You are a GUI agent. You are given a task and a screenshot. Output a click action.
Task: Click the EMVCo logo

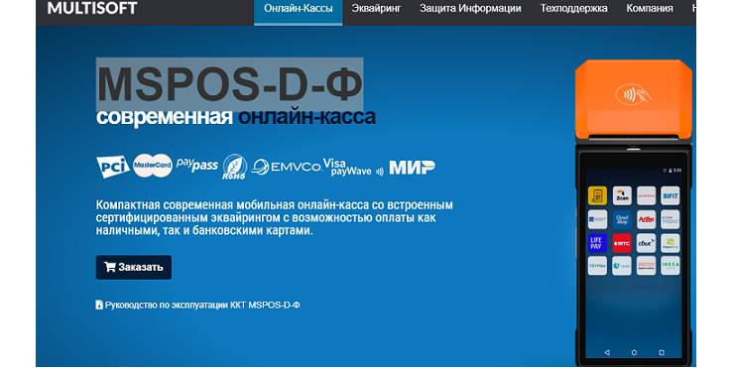click(286, 167)
